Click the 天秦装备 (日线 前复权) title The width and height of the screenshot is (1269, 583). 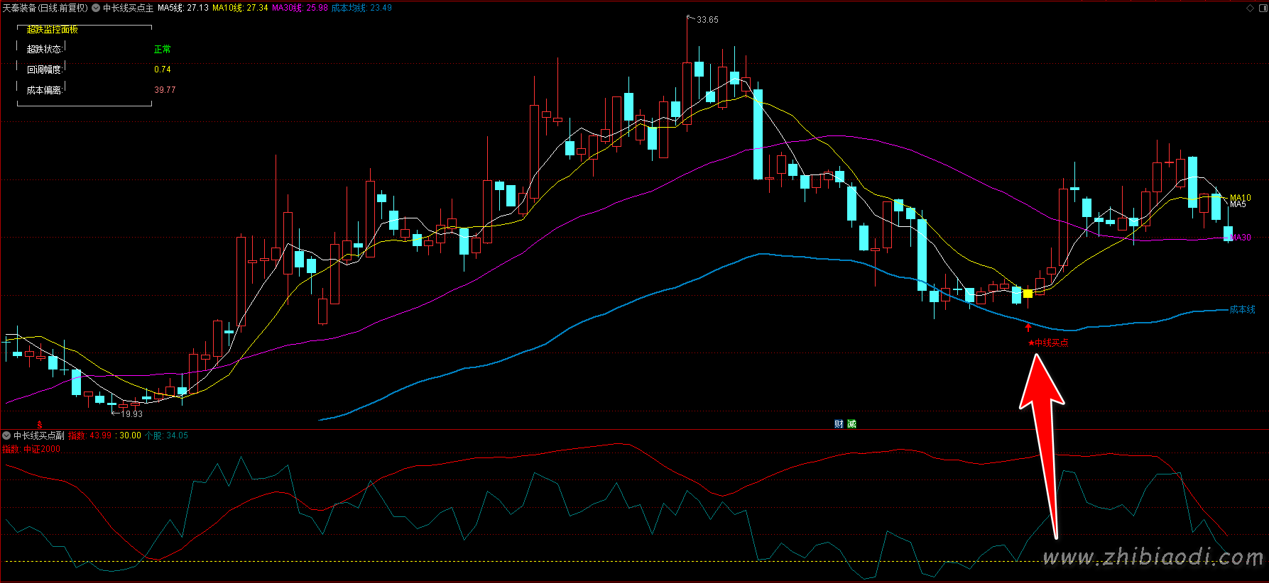(x=45, y=8)
